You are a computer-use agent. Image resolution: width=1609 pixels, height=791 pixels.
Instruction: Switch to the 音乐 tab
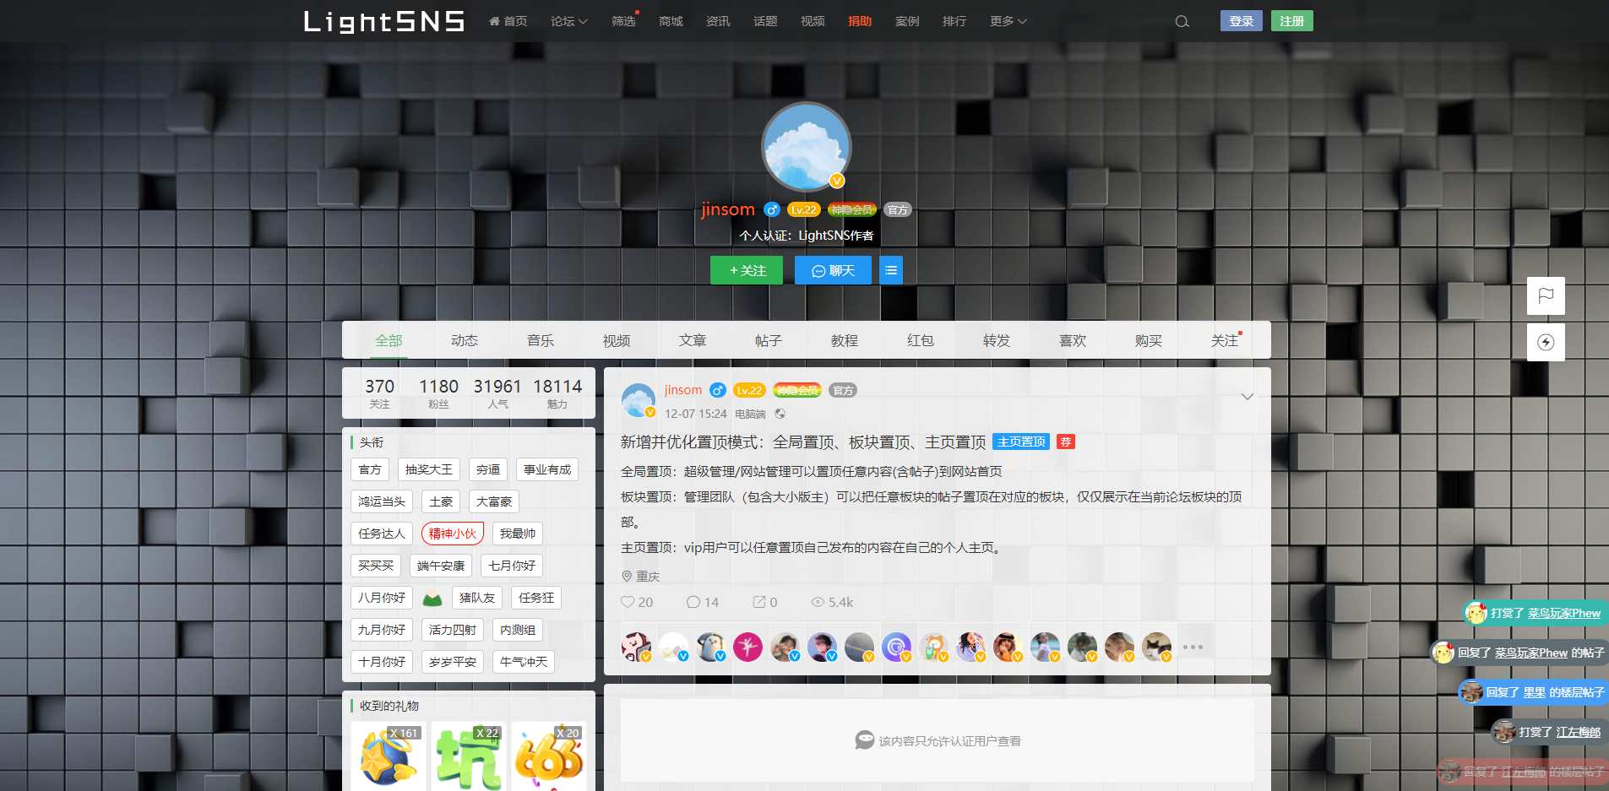click(540, 340)
